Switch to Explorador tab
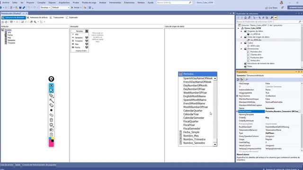 pyautogui.click(x=71, y=17)
